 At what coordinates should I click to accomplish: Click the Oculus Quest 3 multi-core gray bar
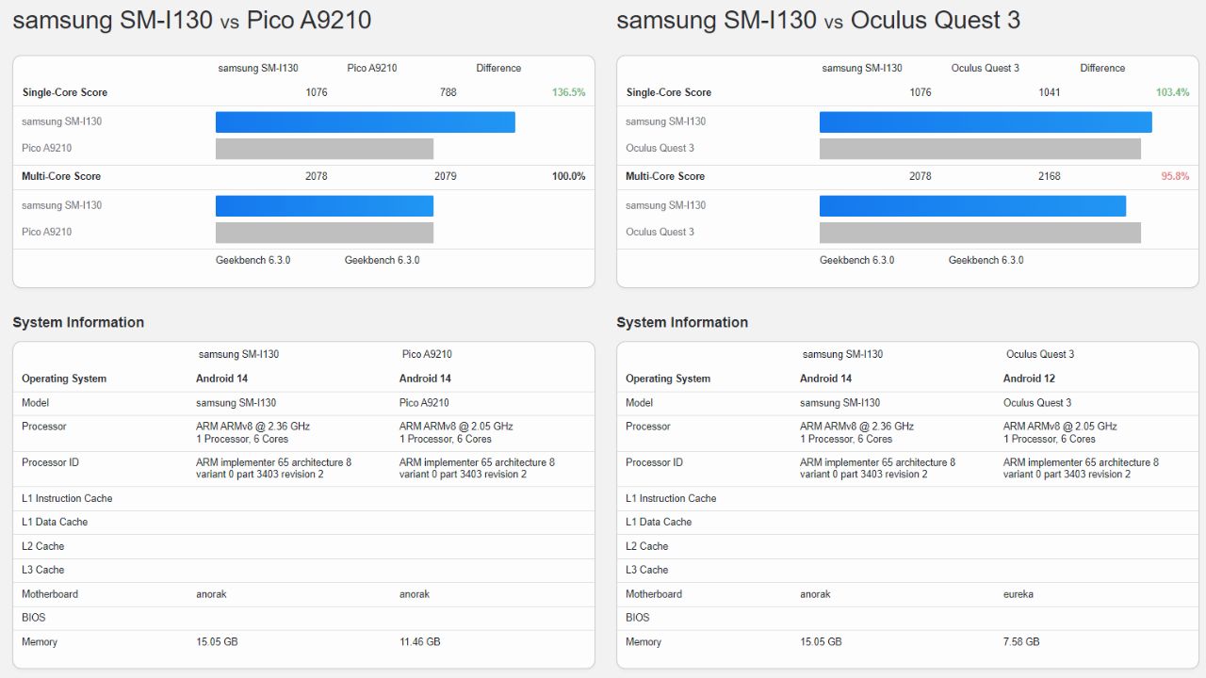point(980,233)
